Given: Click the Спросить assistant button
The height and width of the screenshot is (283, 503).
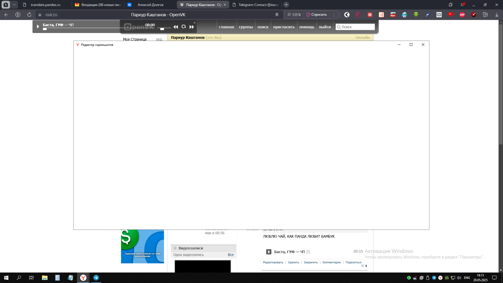Looking at the screenshot, I should pos(316,15).
